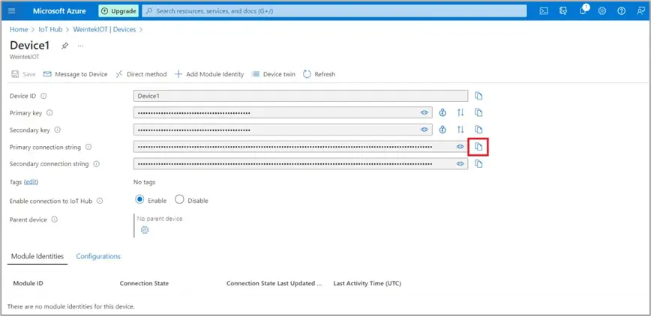Click the Connection State column header

pos(144,284)
